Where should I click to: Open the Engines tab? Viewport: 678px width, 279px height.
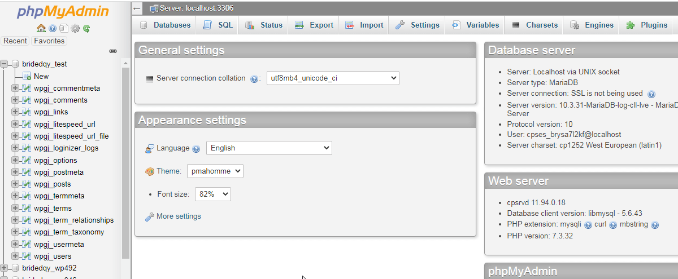click(x=592, y=25)
